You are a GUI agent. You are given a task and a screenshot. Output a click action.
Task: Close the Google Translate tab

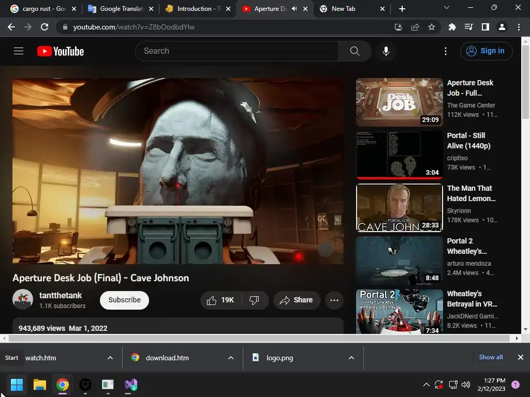coord(151,9)
